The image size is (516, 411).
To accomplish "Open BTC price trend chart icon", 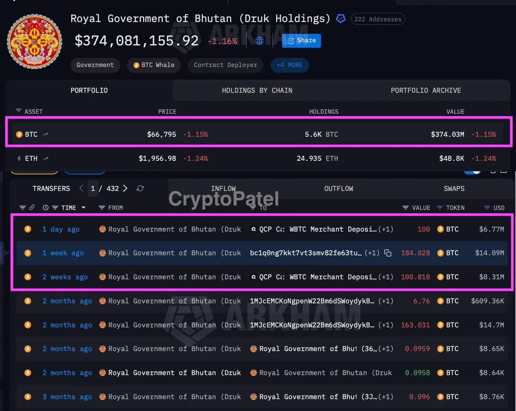I will pos(46,135).
